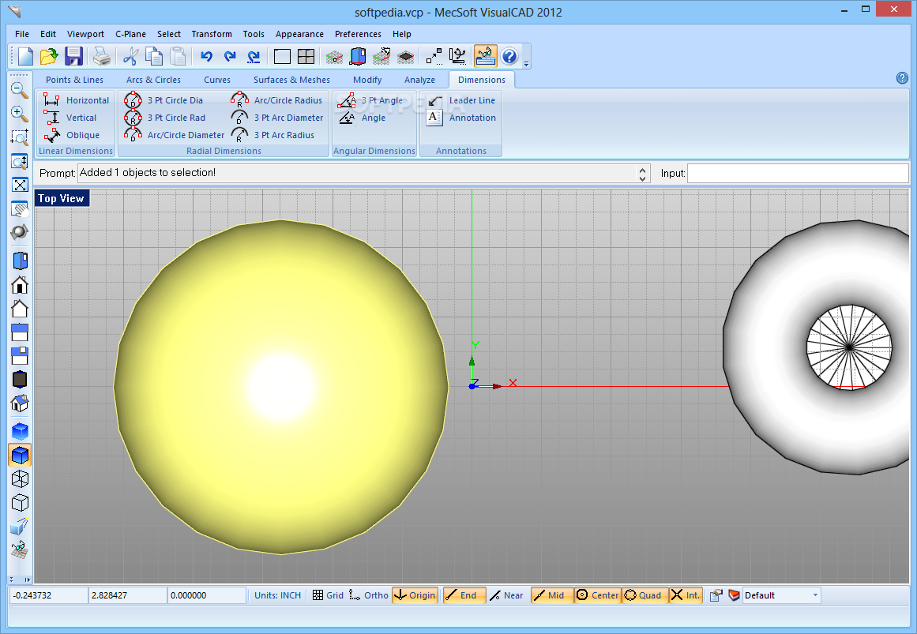
Task: Click the Arc/Circle Radius tool
Action: pos(276,100)
